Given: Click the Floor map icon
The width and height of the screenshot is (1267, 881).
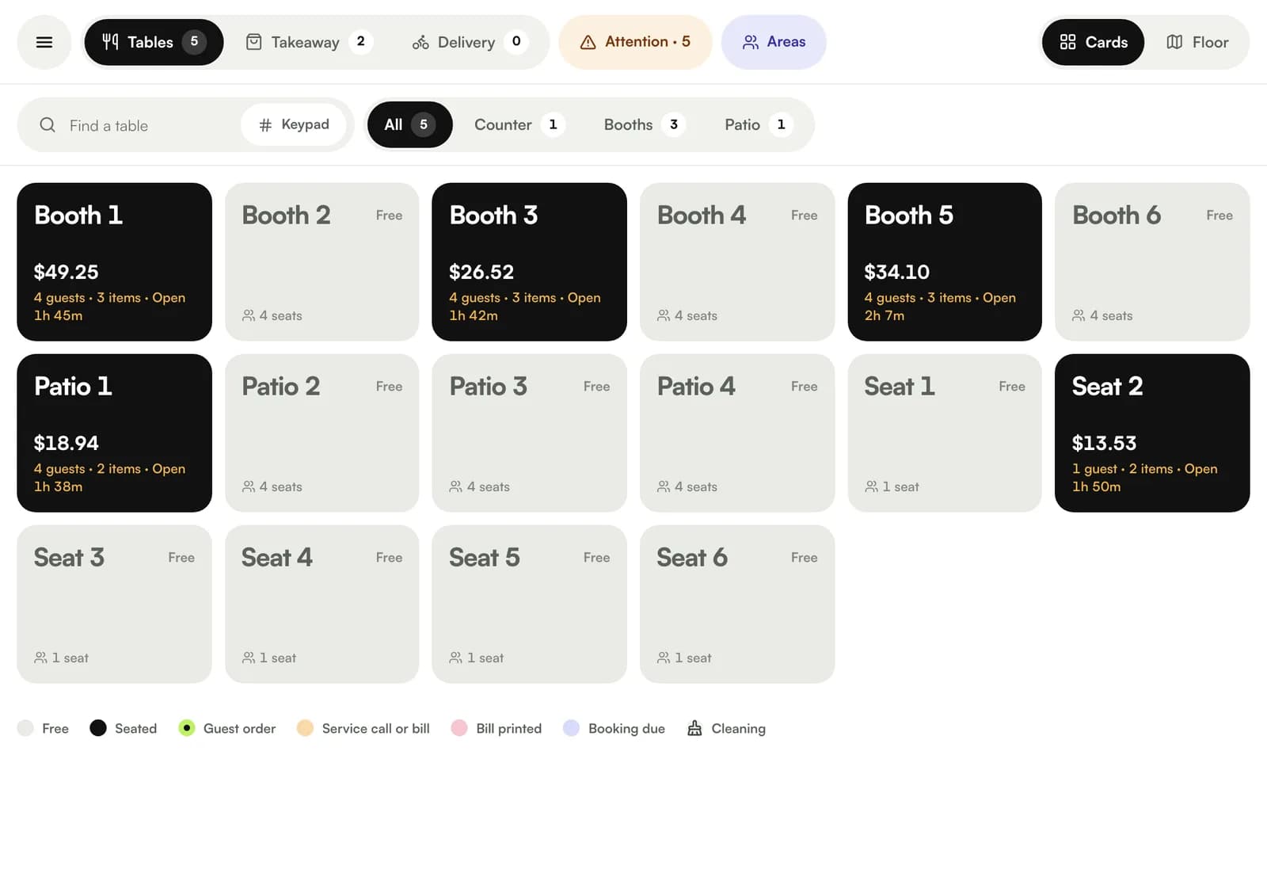Looking at the screenshot, I should coord(1174,42).
